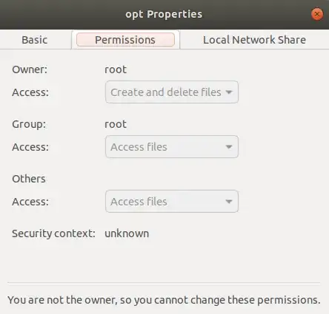Click the security context value 'unknown'

[127, 233]
